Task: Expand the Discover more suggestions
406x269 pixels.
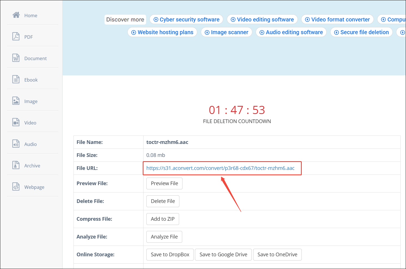Action: [x=125, y=19]
